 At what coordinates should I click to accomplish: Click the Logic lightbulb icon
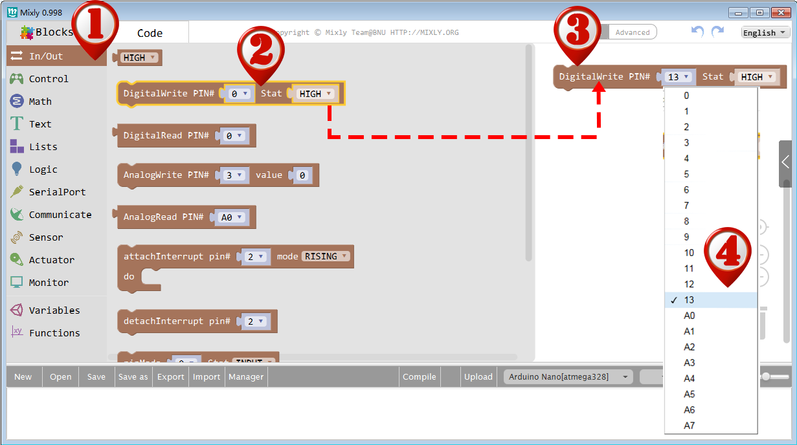17,169
